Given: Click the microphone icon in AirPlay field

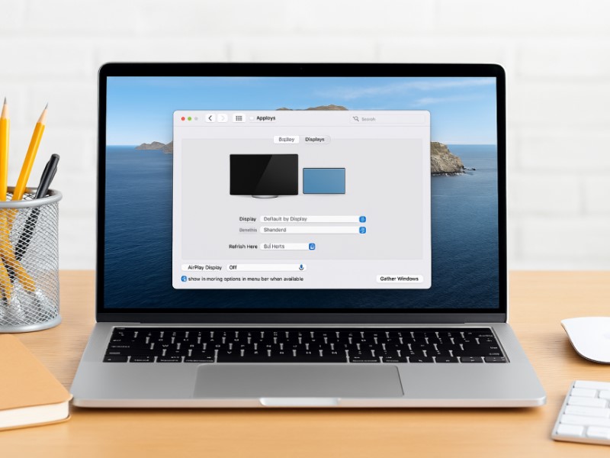Looking at the screenshot, I should click(x=301, y=267).
